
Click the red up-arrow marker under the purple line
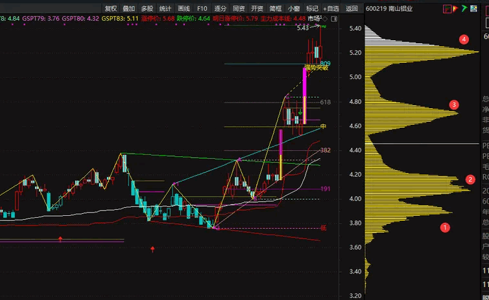point(60,239)
